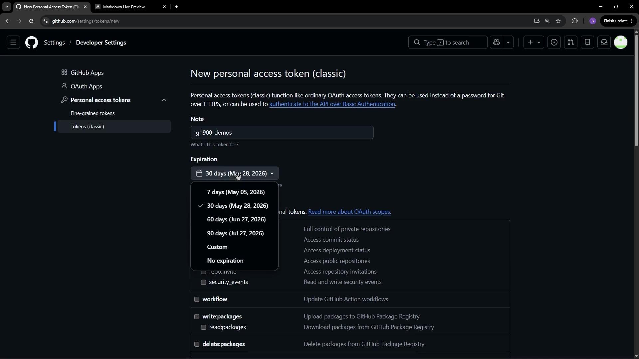Click the install app icon in address bar

(x=536, y=21)
